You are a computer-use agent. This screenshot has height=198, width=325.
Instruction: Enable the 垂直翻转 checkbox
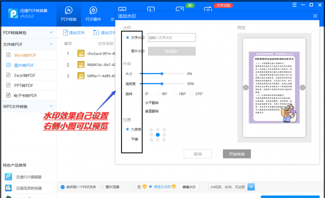[x=141, y=111]
